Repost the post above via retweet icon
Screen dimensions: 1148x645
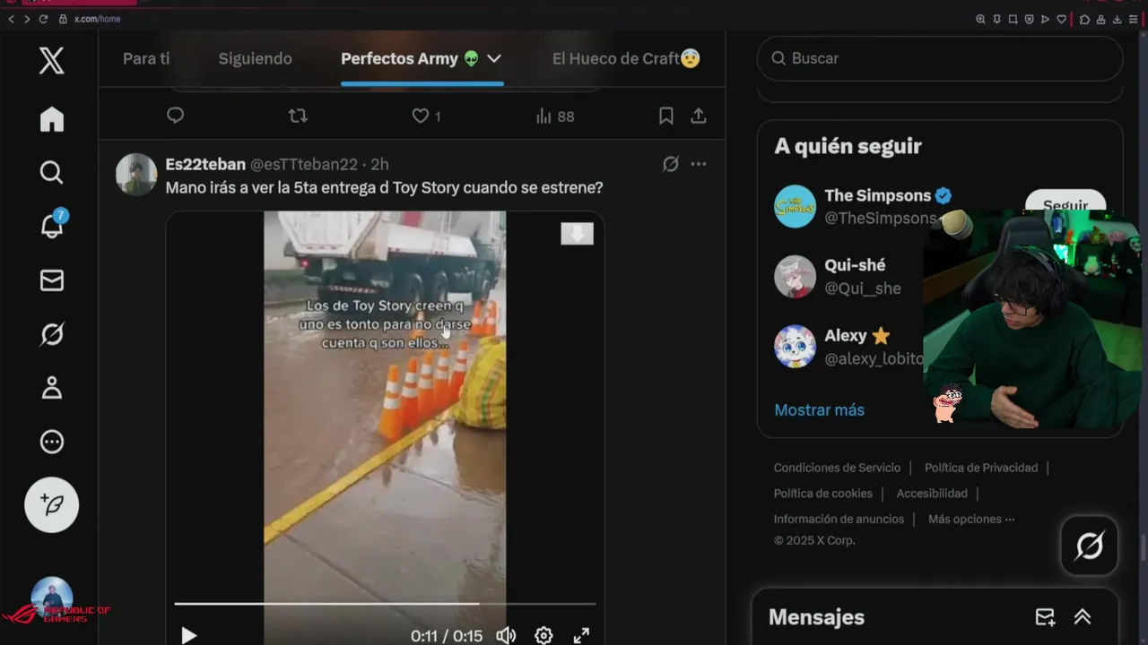pos(298,116)
